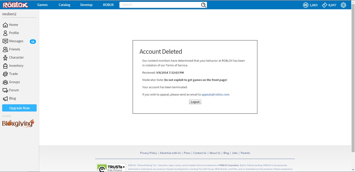Open Inventory from the sidebar
The width and height of the screenshot is (355, 172).
point(16,66)
